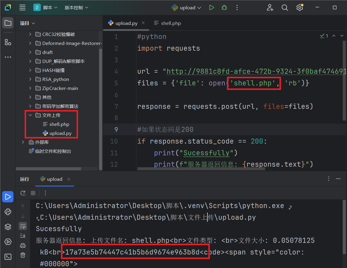347x268 pixels.
Task: Go to next highlighted problem arrow
Action: coord(342,36)
